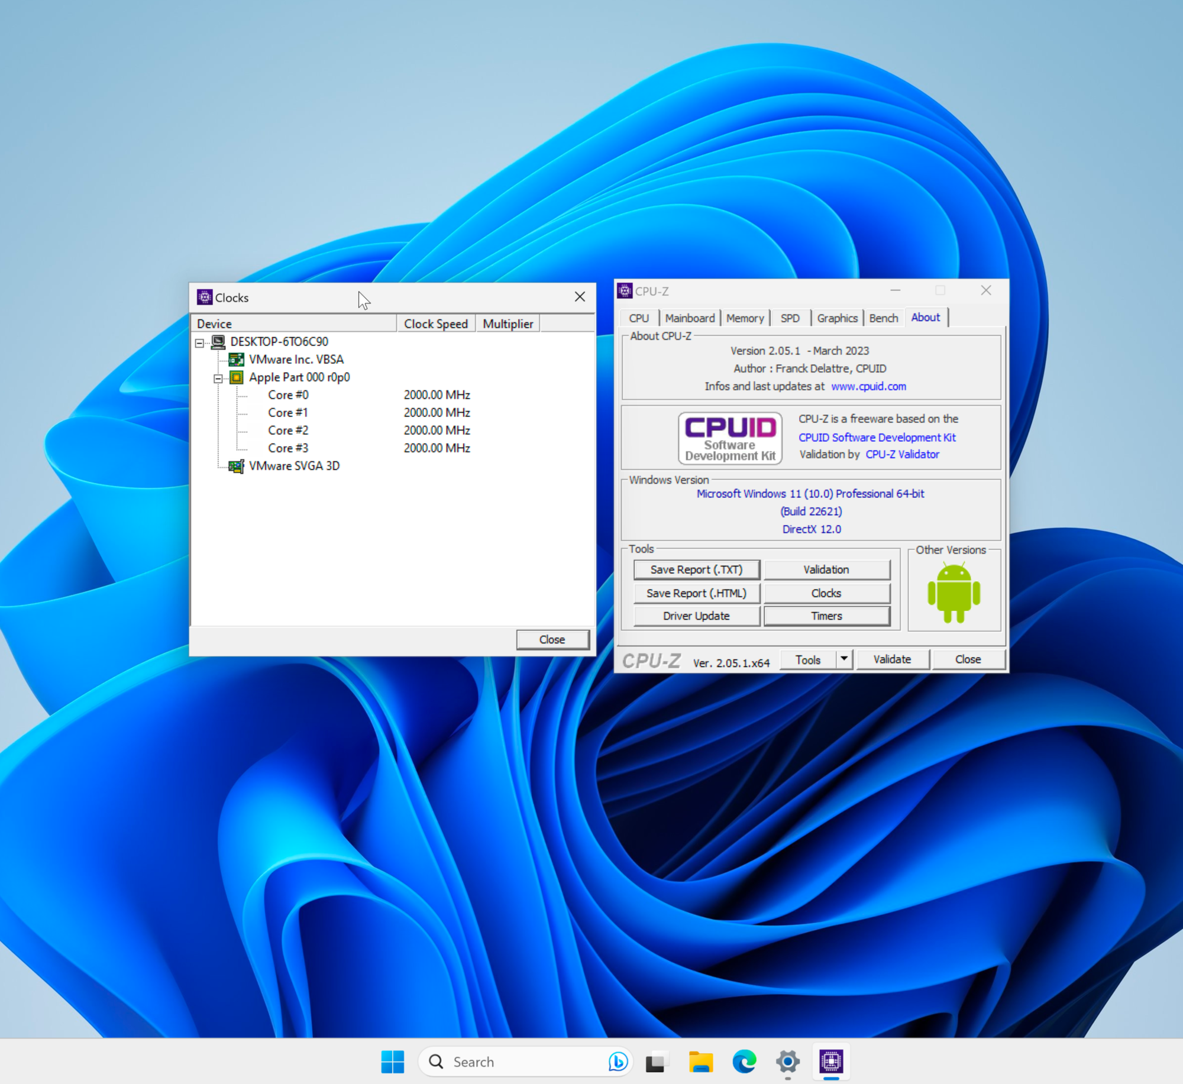
Task: Open the Tools dropdown arrow in CPU-Z
Action: 844,659
